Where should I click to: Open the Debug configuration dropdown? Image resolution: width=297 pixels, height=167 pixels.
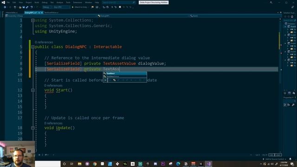click(47, 7)
